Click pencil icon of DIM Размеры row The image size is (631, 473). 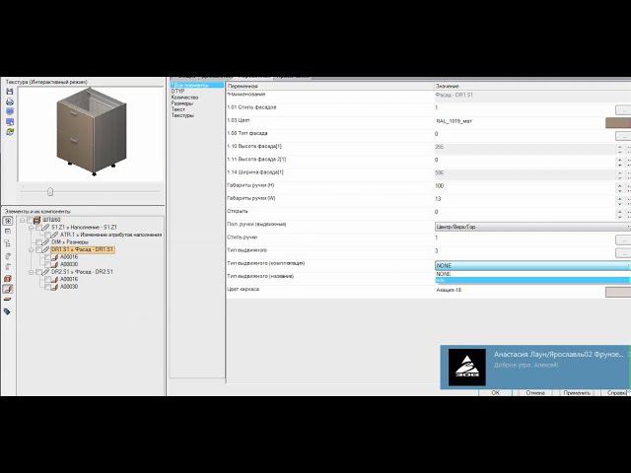click(x=46, y=242)
